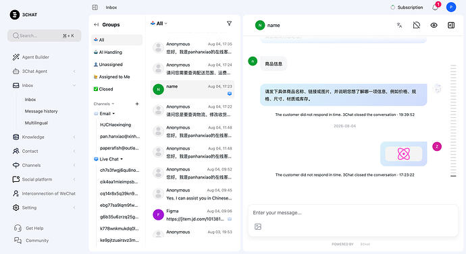Open Message history
466x254 pixels.
tap(41, 111)
